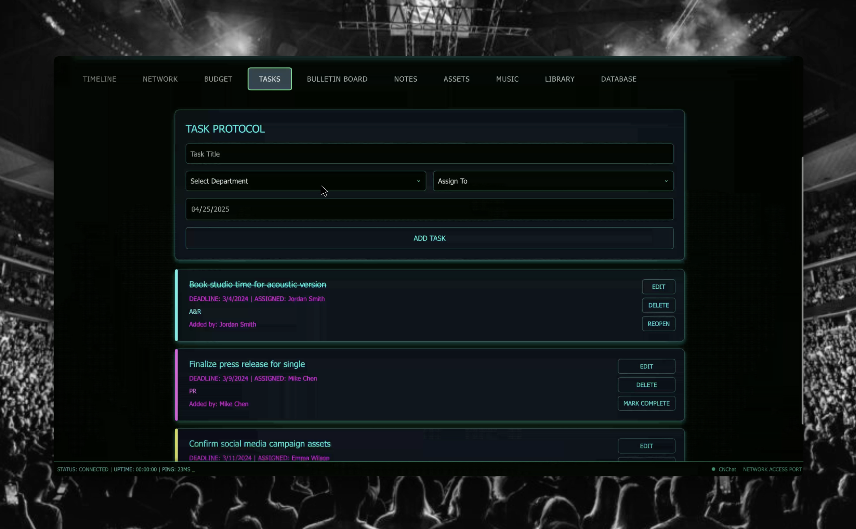Delete the Finalize press release task
Screen dimensions: 856x529
[x=646, y=385]
